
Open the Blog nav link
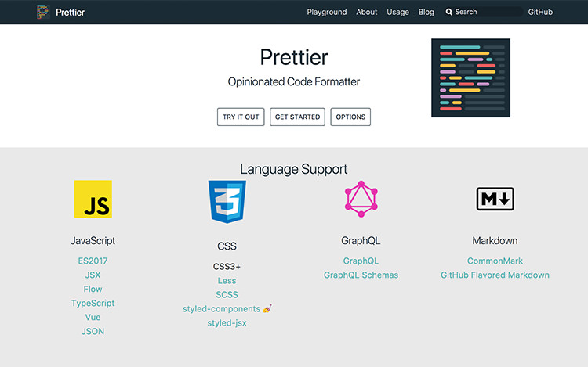(426, 12)
